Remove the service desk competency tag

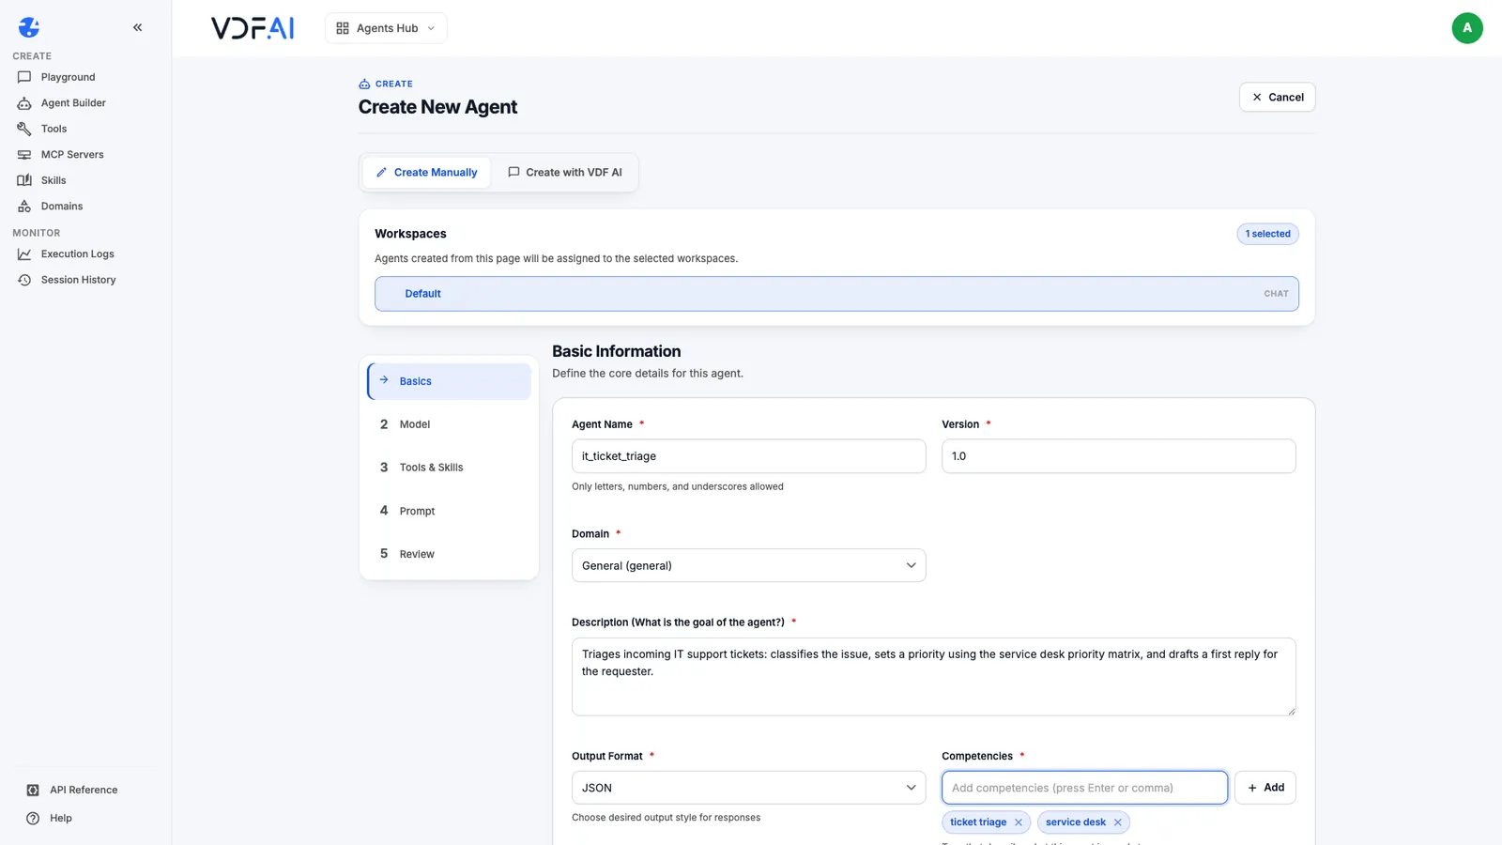(1118, 822)
